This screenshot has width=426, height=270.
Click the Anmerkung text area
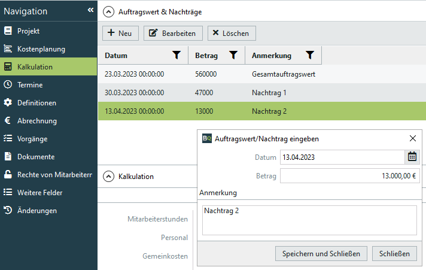309,220
